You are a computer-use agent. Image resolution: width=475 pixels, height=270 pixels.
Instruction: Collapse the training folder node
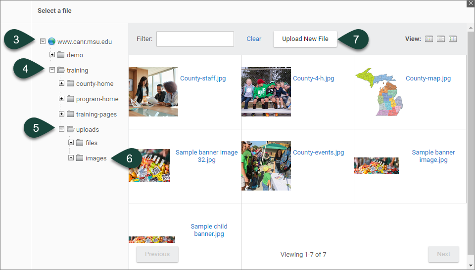click(52, 70)
